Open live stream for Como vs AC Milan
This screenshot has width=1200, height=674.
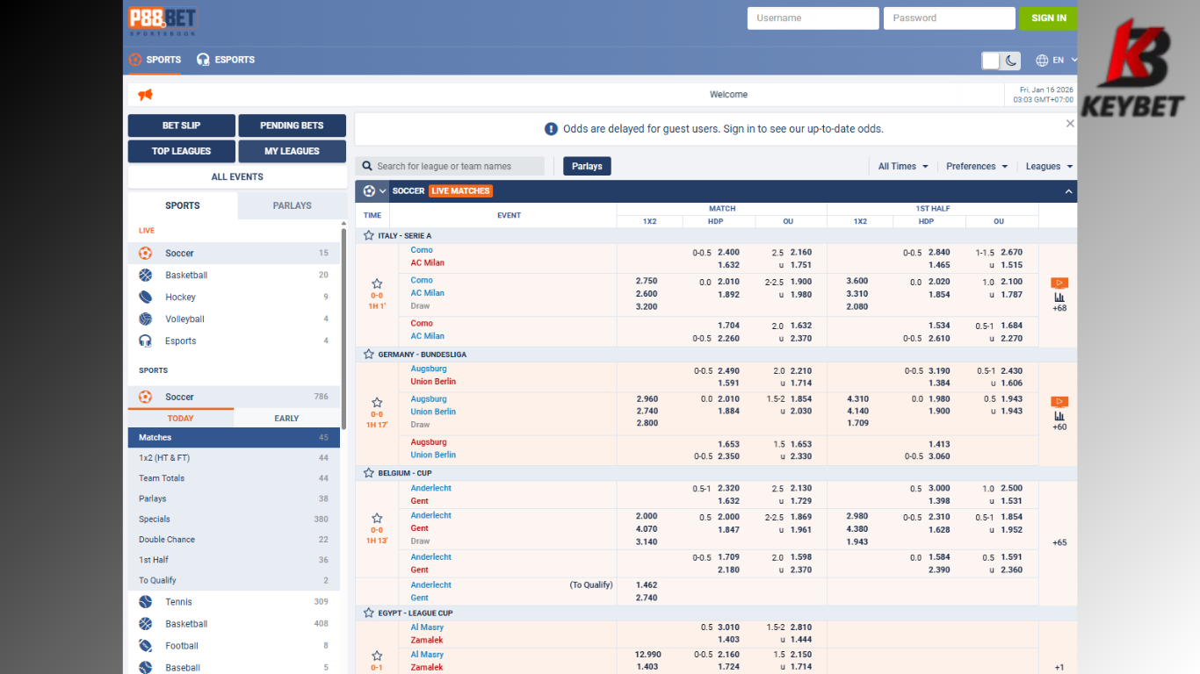click(x=1059, y=283)
